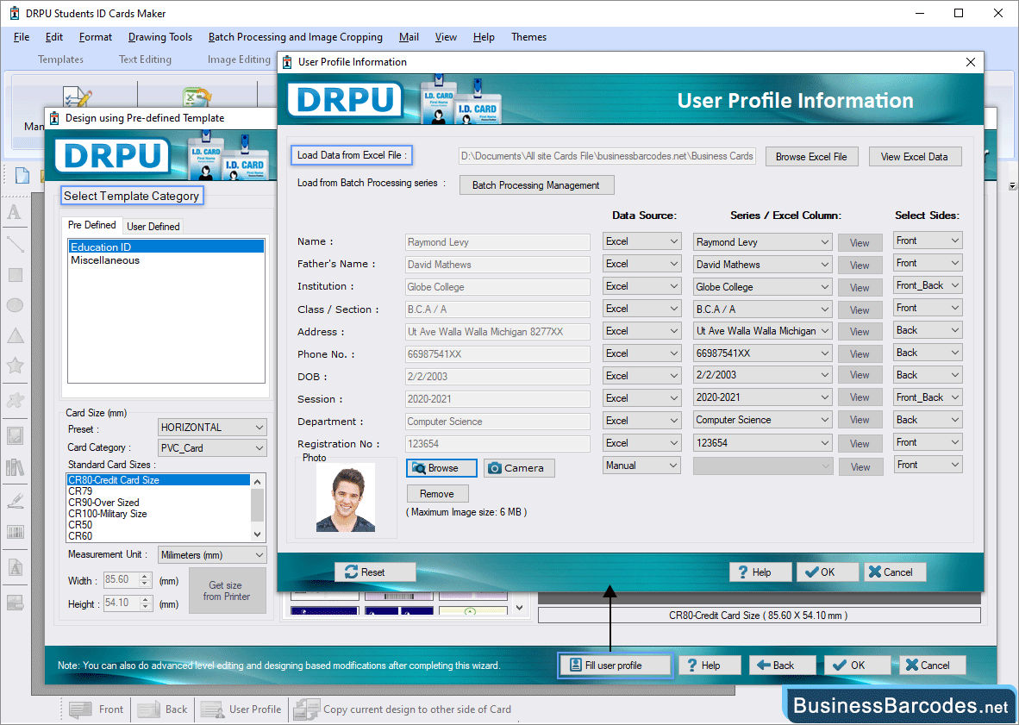The image size is (1019, 725).
Task: Select the Ellipse shape tool
Action: (15, 304)
